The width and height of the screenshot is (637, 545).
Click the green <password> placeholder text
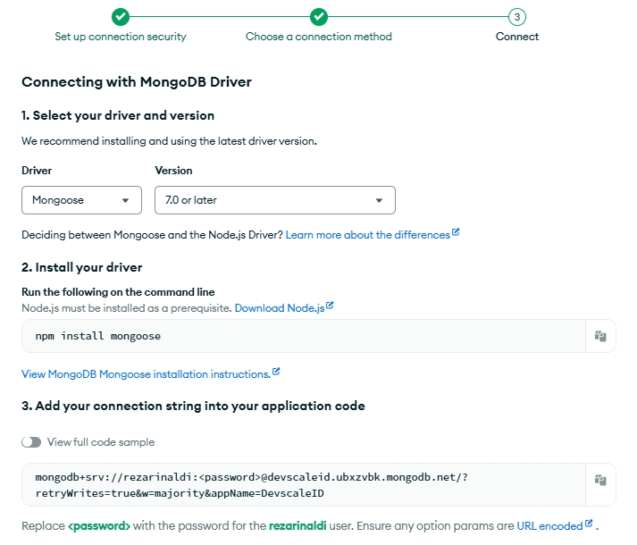(99, 526)
